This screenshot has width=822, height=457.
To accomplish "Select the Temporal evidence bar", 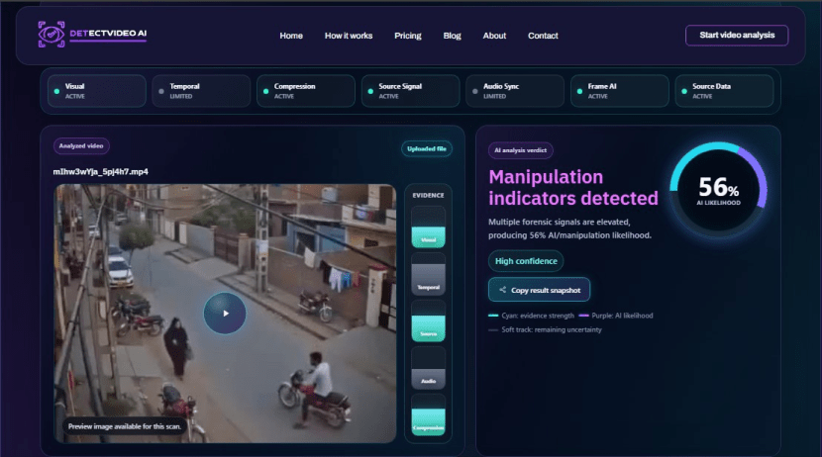I will [x=428, y=274].
